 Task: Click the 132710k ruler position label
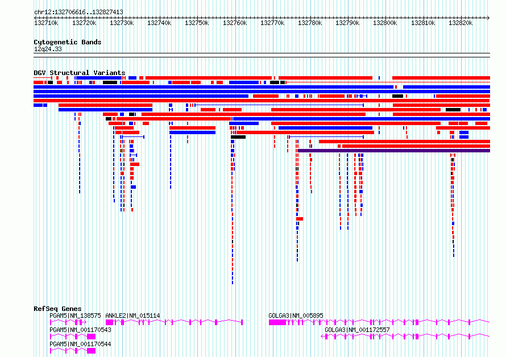(x=46, y=23)
